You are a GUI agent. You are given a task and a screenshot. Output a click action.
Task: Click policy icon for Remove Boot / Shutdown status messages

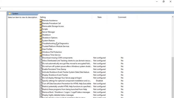[41, 92]
